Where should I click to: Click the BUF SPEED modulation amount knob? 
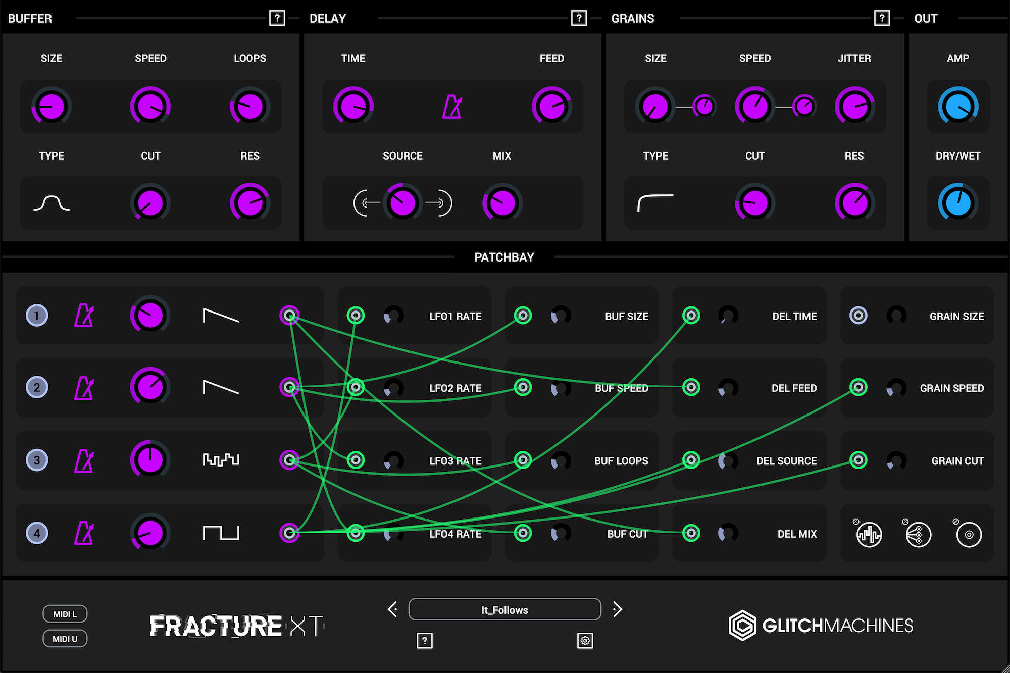(561, 388)
